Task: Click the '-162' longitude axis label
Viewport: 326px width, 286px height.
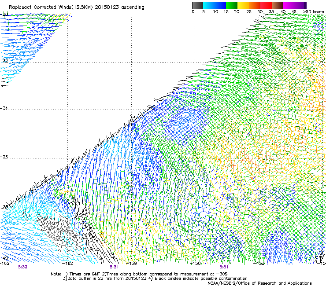Action: (68, 263)
